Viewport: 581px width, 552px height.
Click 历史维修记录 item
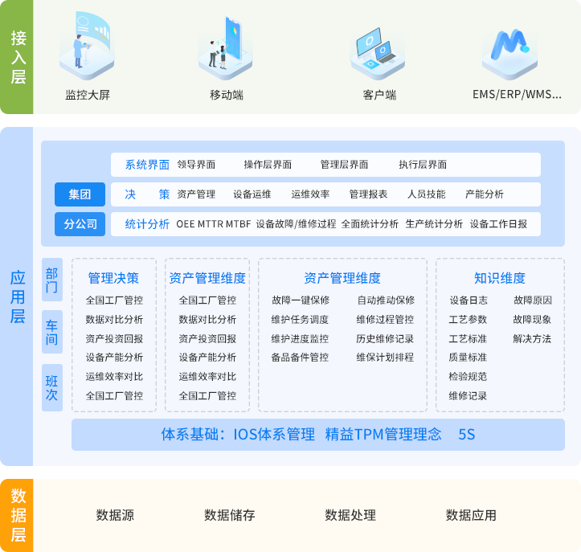pos(385,338)
